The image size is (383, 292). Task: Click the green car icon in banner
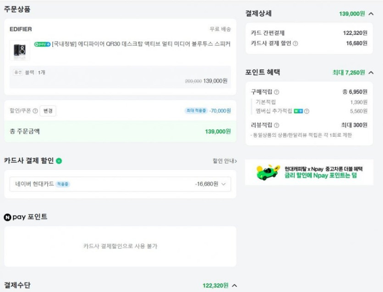tap(268, 172)
